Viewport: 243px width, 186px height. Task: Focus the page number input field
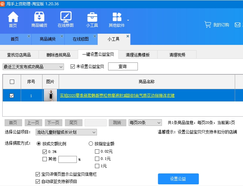click(x=96, y=123)
